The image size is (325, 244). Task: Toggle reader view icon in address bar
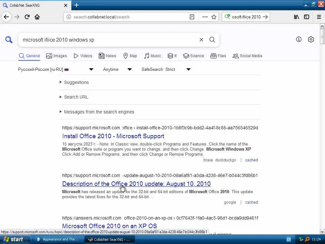[x=192, y=17]
